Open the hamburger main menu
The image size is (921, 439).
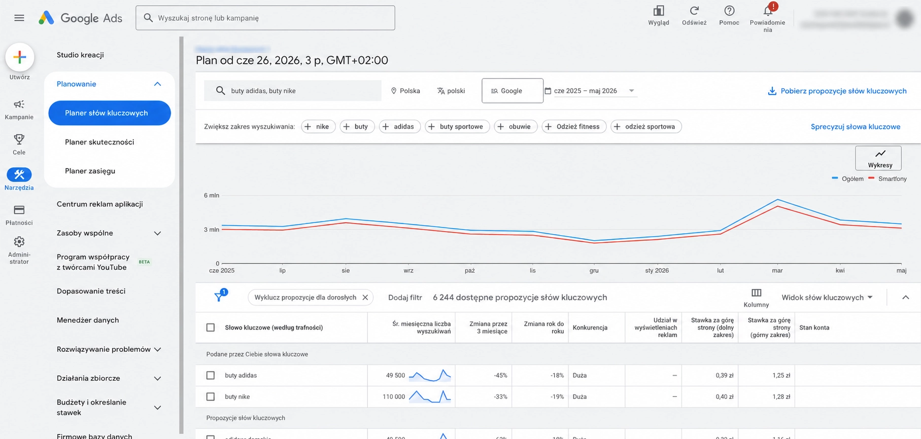[x=19, y=18]
